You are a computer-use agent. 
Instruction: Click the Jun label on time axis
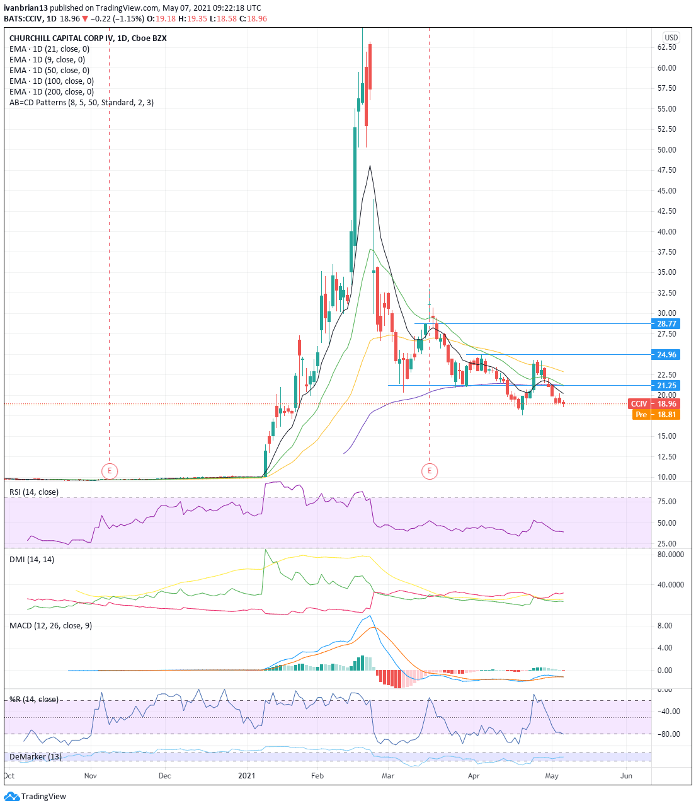(x=626, y=776)
